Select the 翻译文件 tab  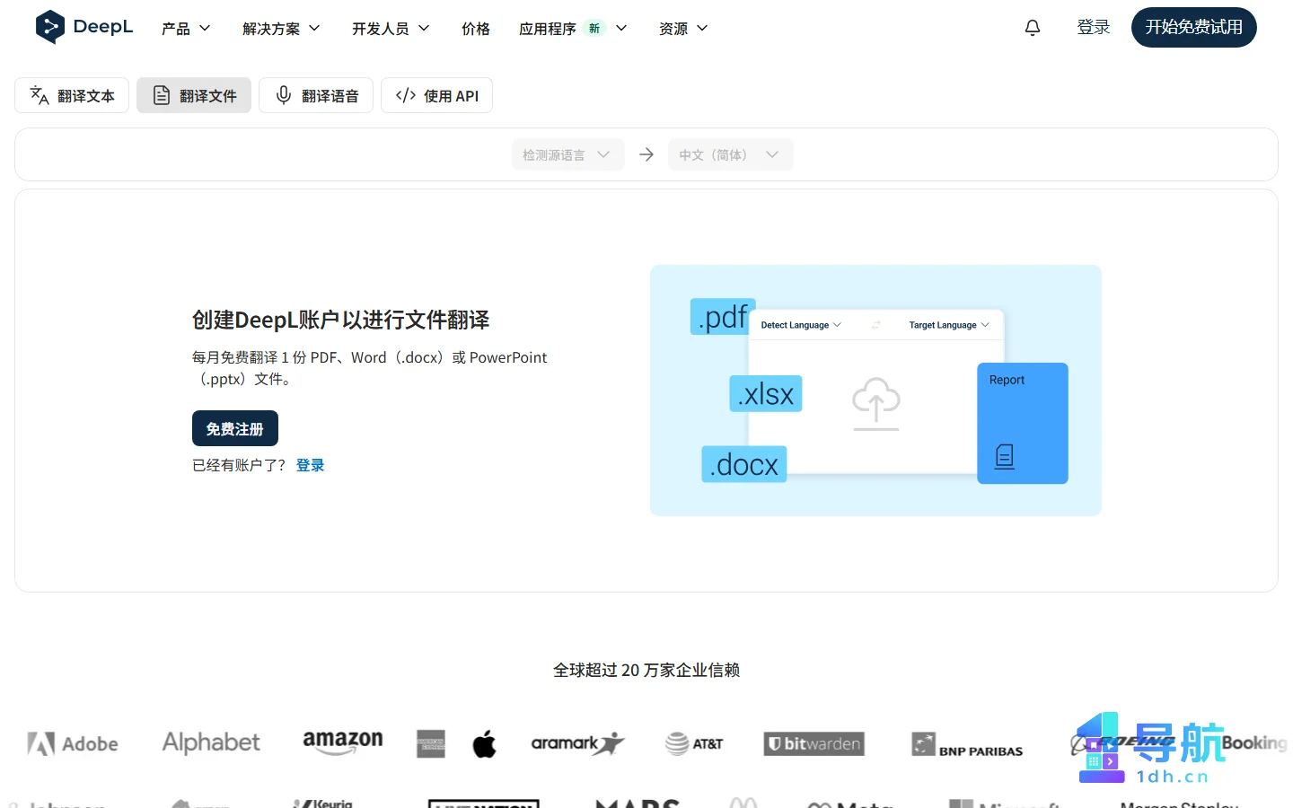(194, 95)
